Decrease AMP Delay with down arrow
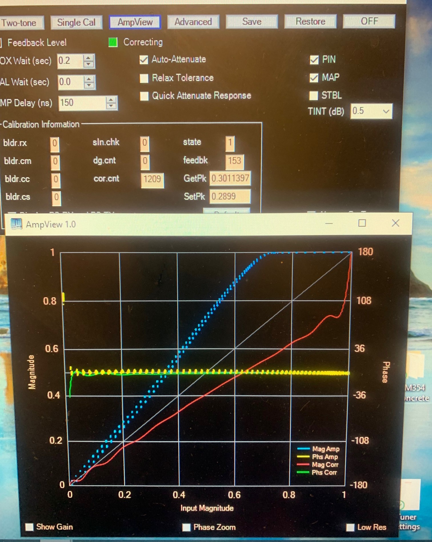This screenshot has width=432, height=542. (111, 107)
